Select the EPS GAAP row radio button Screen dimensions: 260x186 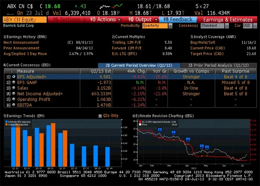(x=14, y=82)
